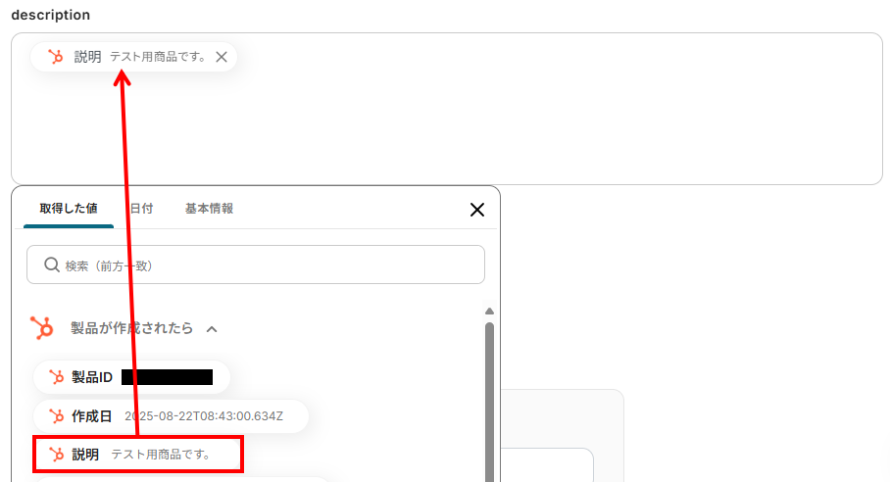
Task: Select the 製品ID value chip
Action: coord(131,377)
